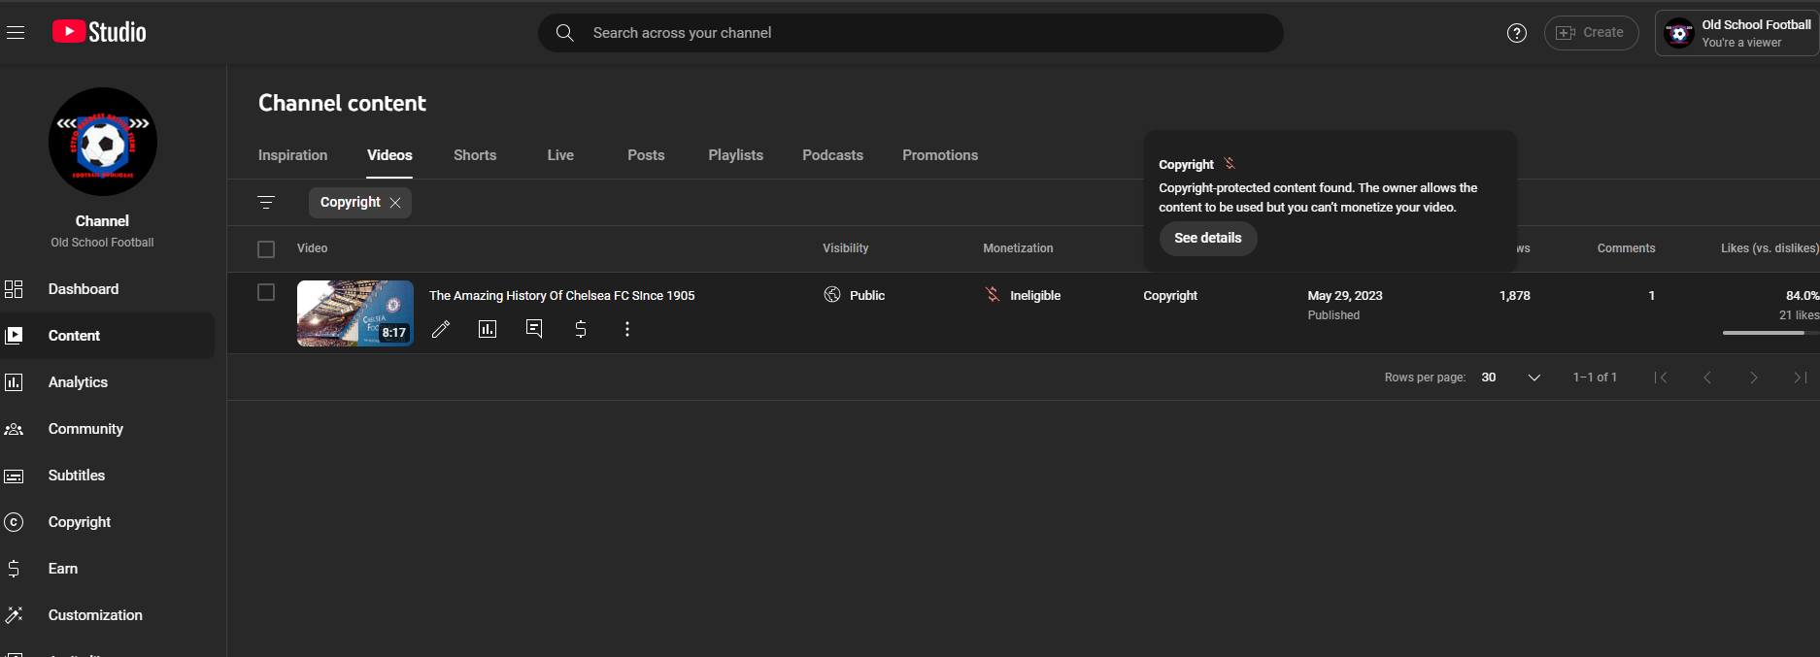
Task: Click the search magnifier icon
Action: pos(564,33)
